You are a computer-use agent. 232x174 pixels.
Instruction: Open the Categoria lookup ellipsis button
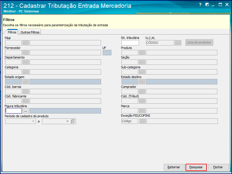pos(26,72)
